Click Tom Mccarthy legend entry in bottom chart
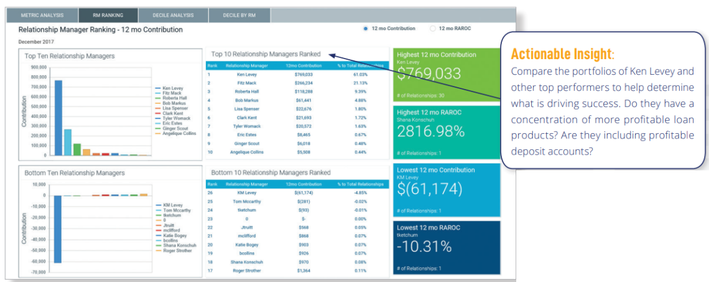This screenshot has height=282, width=709. coord(177,210)
